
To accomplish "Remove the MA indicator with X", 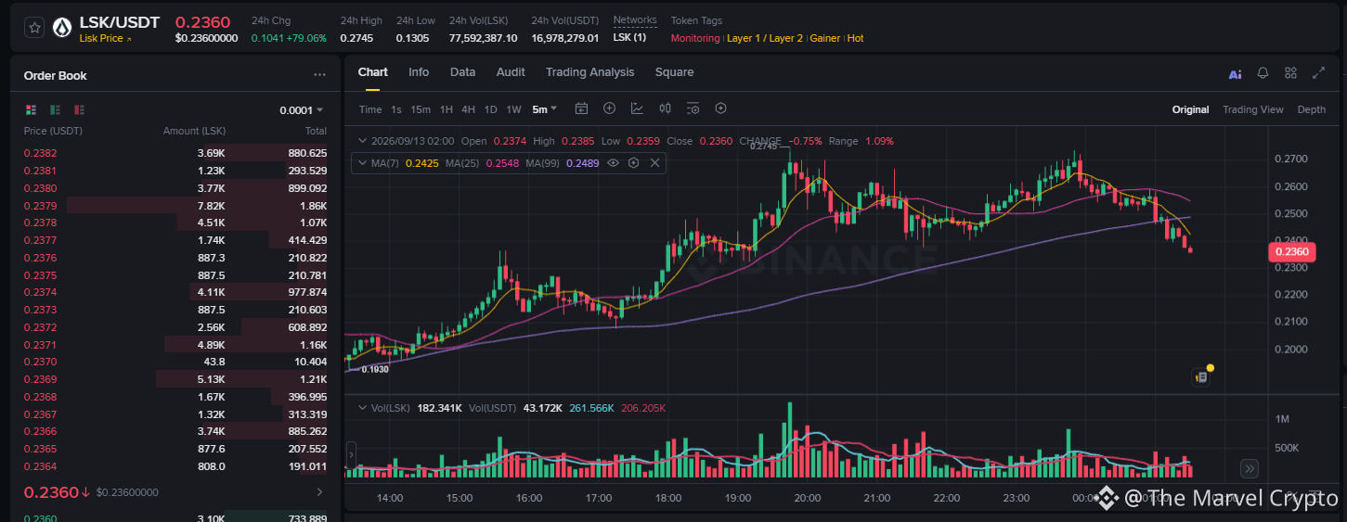I will [654, 163].
